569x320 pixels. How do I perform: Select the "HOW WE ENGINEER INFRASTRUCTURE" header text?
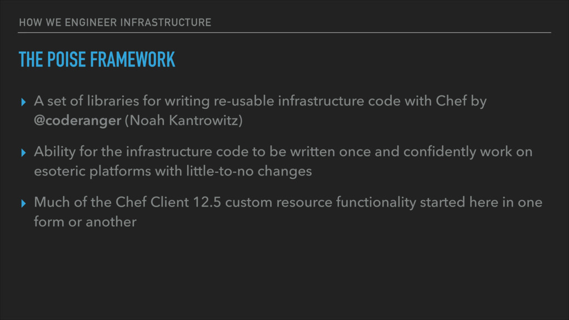pos(115,22)
